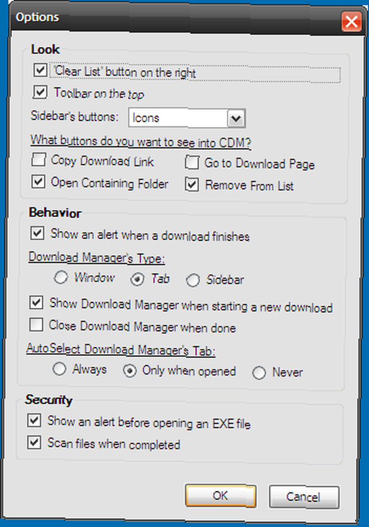Enable Copy Download Link checkbox
Image resolution: width=369 pixels, height=527 pixels.
click(38, 160)
